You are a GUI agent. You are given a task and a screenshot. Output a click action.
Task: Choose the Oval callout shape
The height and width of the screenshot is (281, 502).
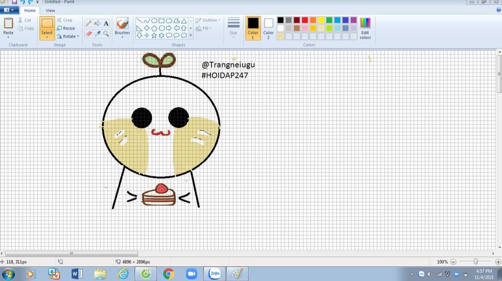[176, 36]
